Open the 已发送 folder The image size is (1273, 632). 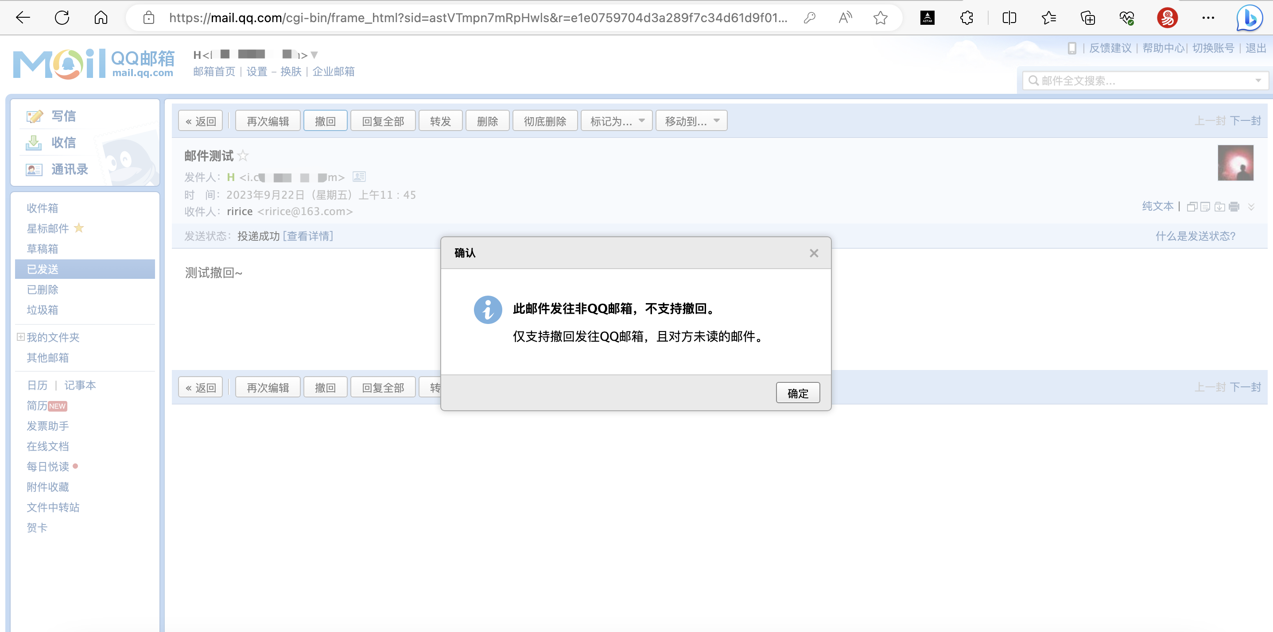[x=42, y=269]
